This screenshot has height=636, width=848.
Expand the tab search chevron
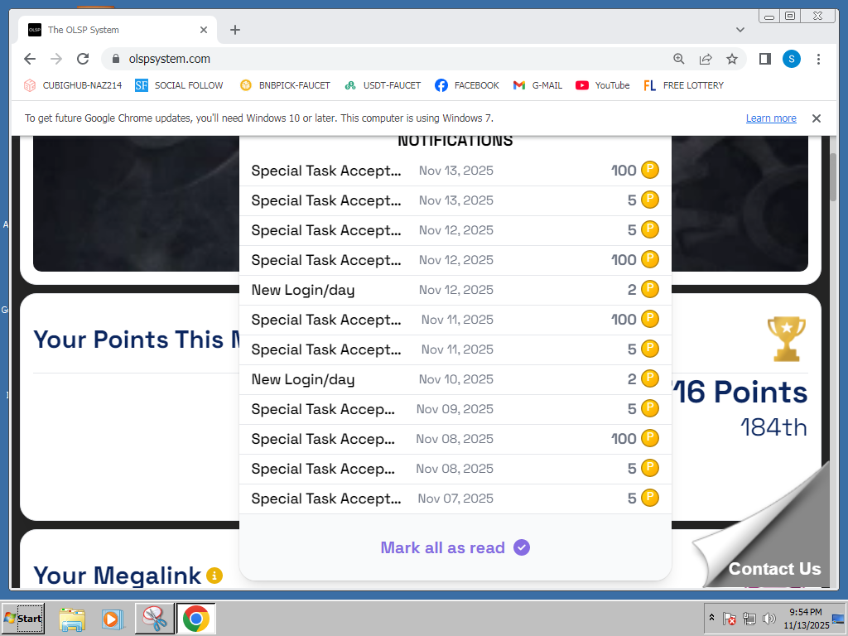[740, 30]
